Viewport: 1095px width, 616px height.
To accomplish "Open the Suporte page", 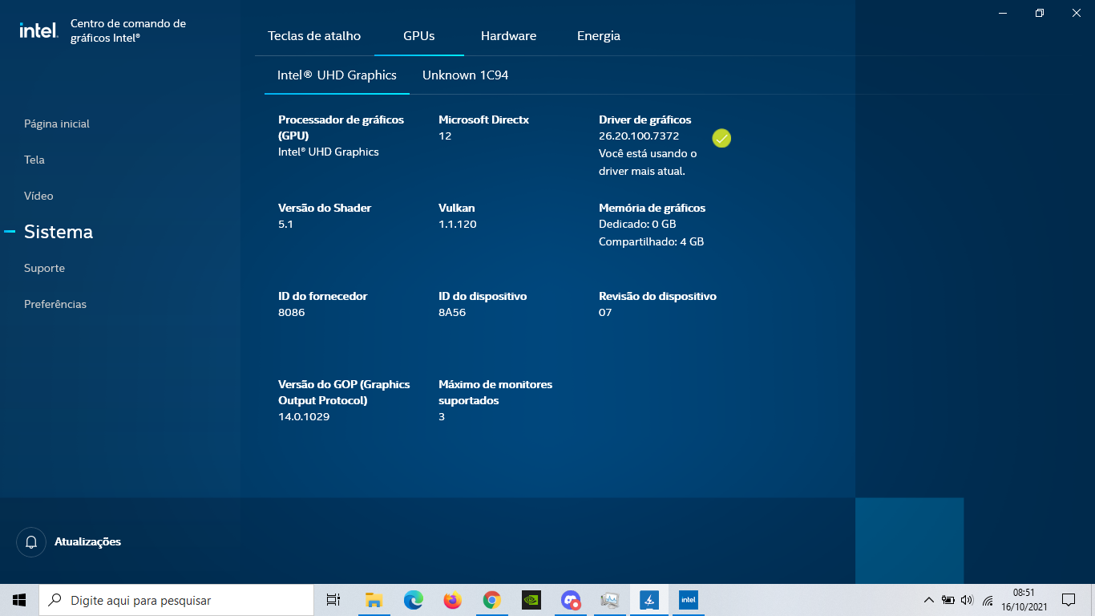I will [44, 268].
